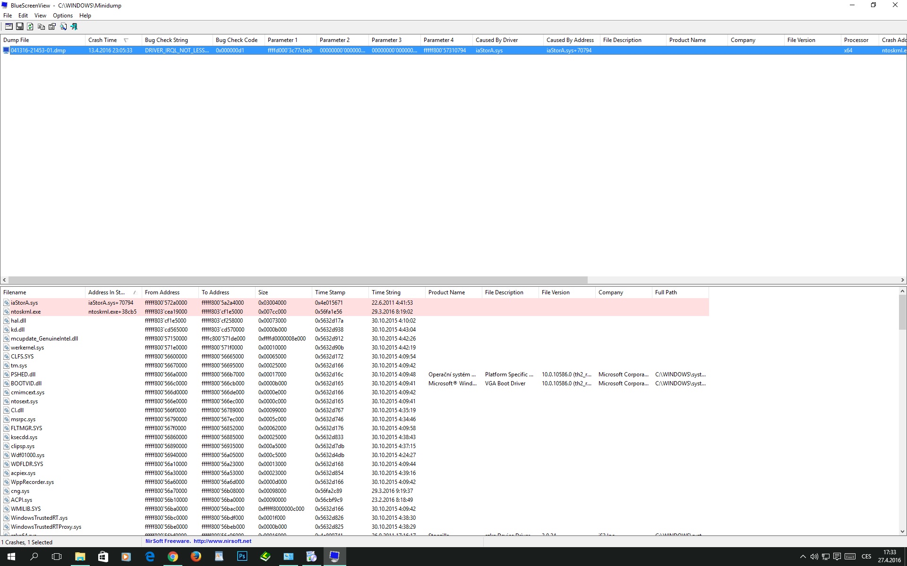The width and height of the screenshot is (907, 566).
Task: Open the View menu
Action: pos(40,16)
